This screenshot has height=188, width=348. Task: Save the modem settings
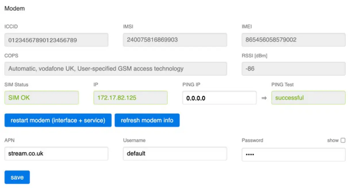pos(17,177)
